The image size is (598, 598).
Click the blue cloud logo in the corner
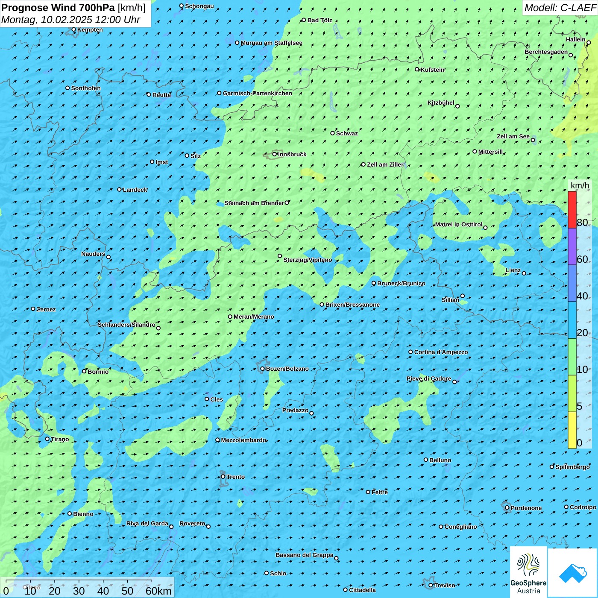572,573
